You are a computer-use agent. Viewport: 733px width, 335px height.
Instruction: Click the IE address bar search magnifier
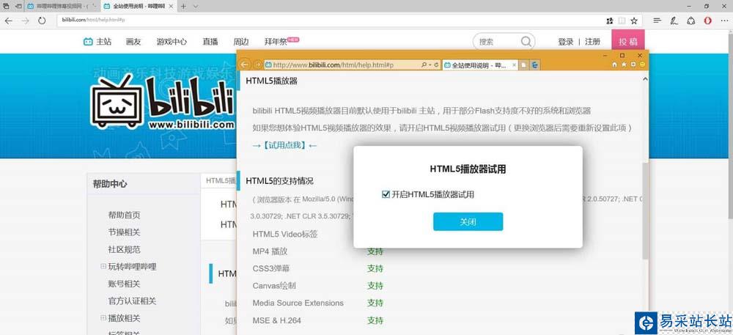point(424,65)
